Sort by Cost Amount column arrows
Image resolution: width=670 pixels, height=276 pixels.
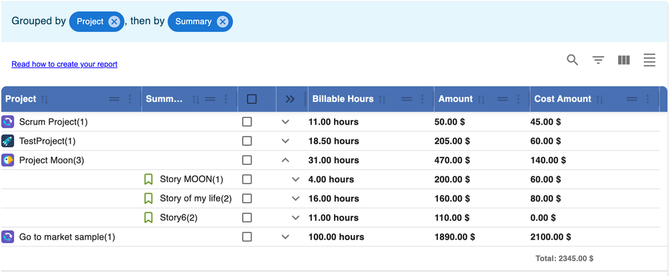tap(600, 99)
